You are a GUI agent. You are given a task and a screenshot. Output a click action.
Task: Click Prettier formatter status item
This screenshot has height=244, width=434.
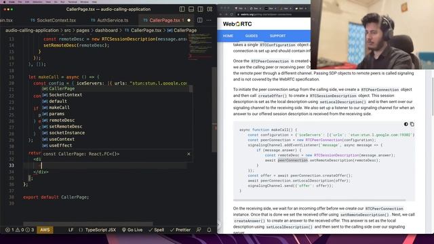pos(180,230)
